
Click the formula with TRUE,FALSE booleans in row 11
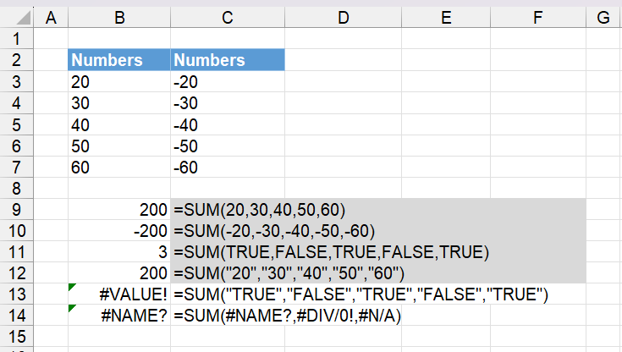coord(331,252)
